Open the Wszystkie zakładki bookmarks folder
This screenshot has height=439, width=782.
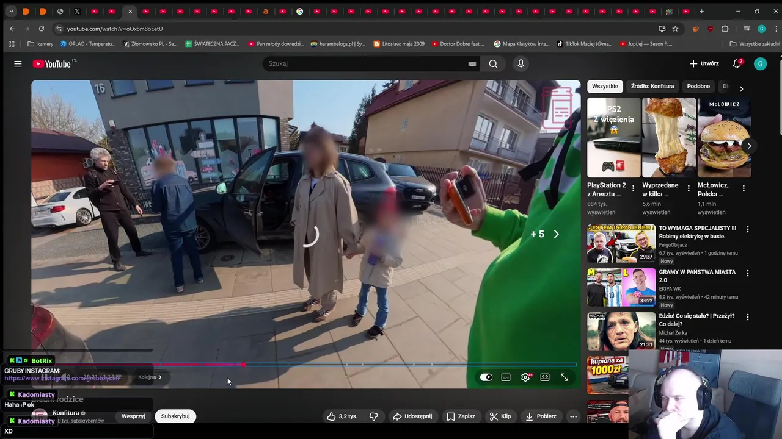755,44
